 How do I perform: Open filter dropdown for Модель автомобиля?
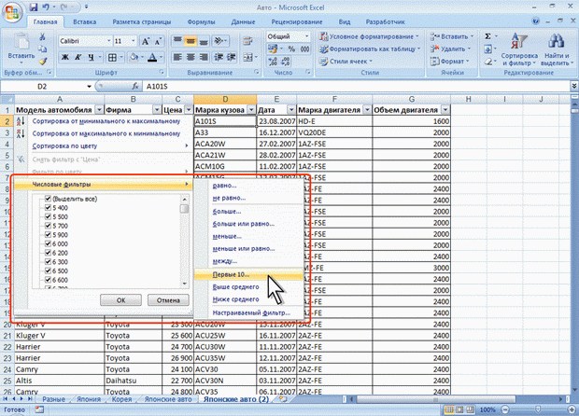pos(99,110)
